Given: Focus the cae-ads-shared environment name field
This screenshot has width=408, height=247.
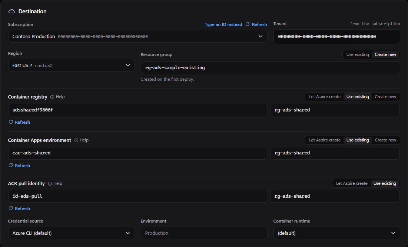Looking at the screenshot, I should (x=138, y=153).
